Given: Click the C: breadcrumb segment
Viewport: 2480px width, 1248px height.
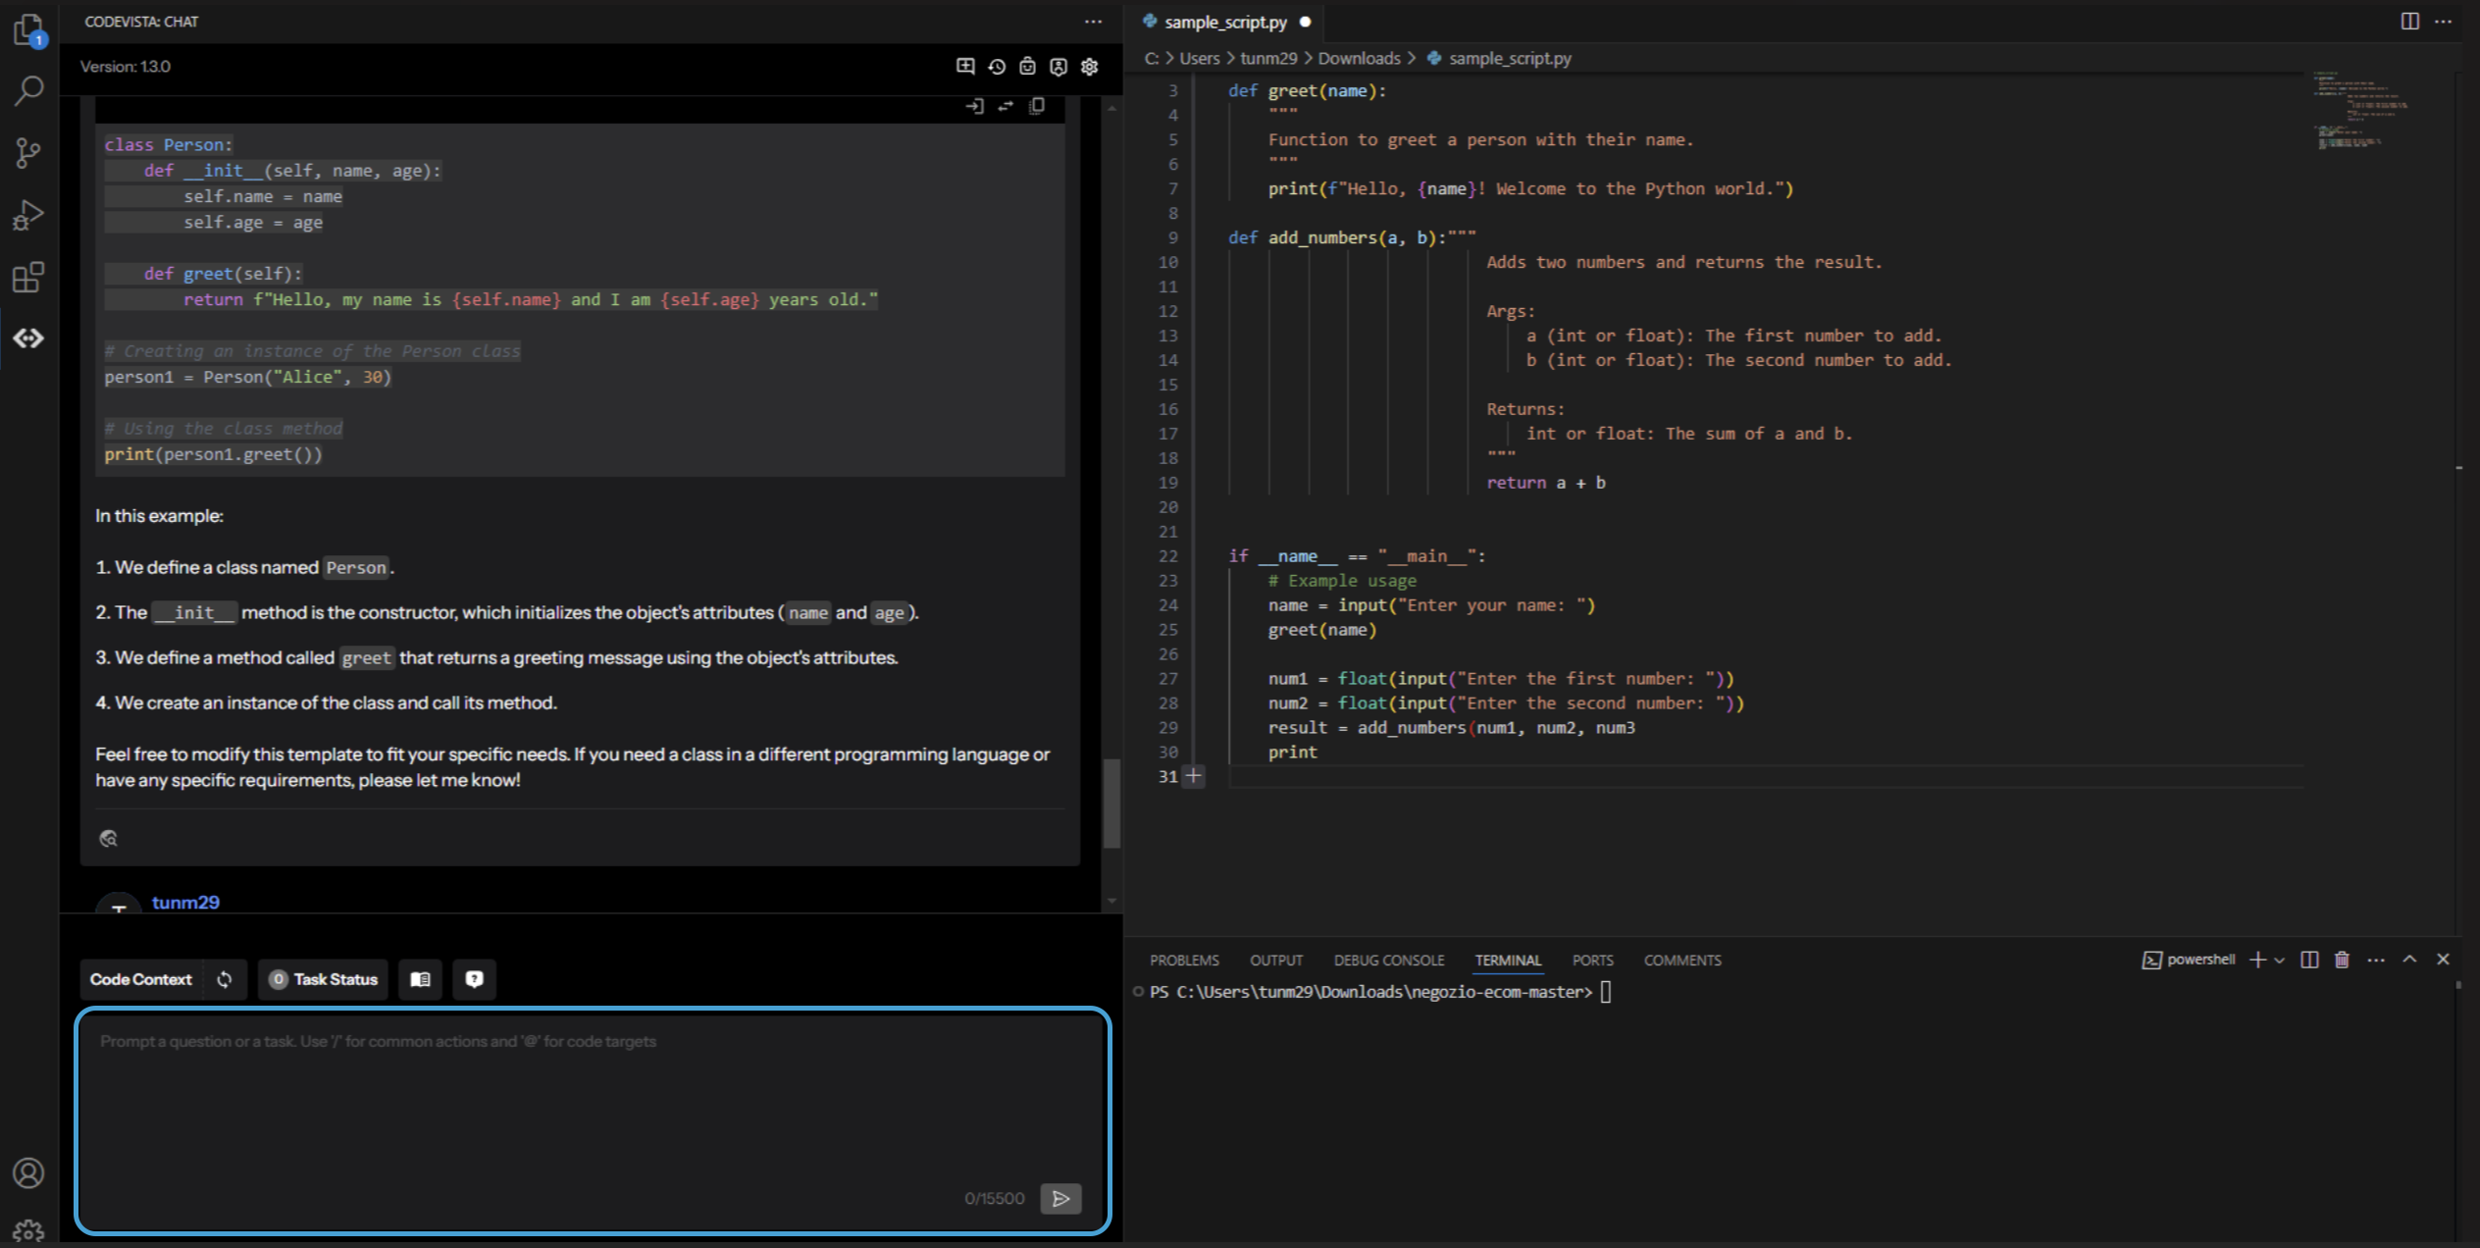Looking at the screenshot, I should 1152,59.
